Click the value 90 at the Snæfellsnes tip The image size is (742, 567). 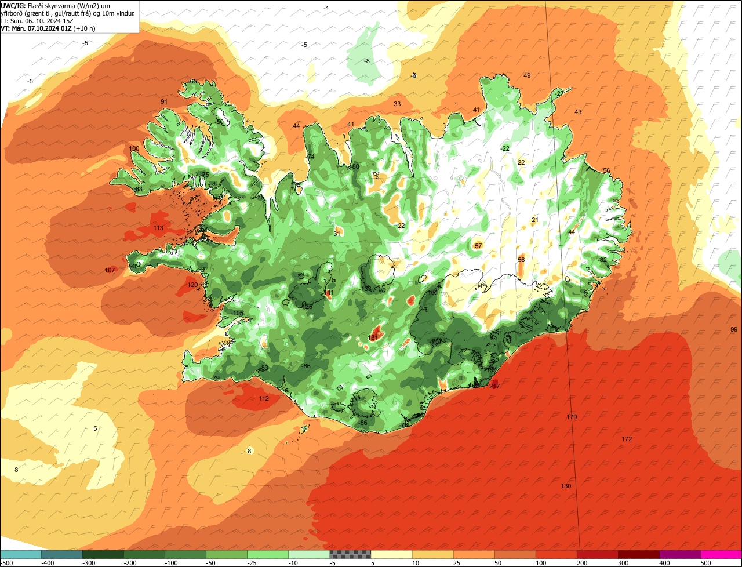pyautogui.click(x=133, y=266)
